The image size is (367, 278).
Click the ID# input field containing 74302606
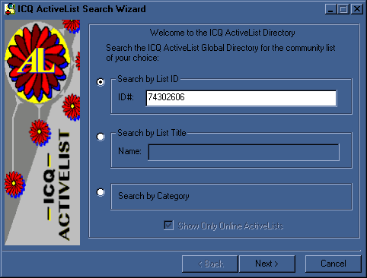click(x=241, y=98)
